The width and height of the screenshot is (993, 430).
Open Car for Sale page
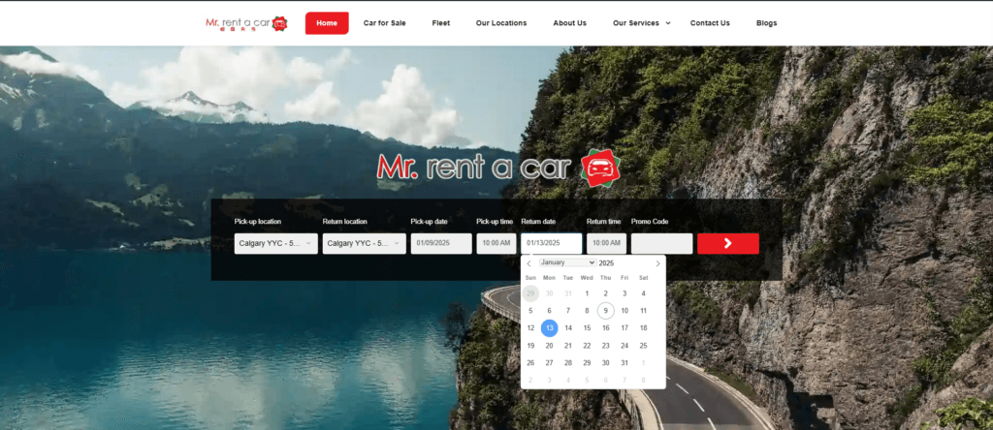[x=384, y=23]
